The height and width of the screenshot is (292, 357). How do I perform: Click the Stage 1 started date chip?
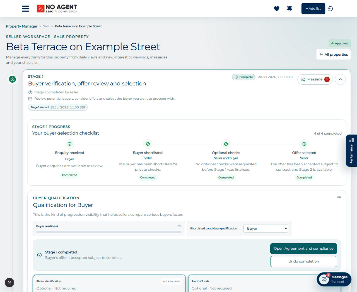[x=58, y=107]
